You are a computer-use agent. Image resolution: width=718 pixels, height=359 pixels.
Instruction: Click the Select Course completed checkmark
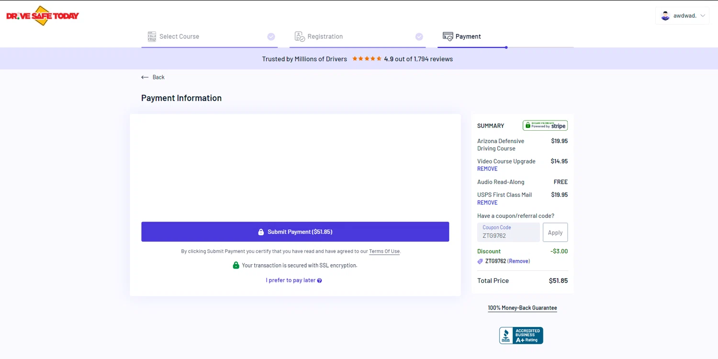(271, 36)
